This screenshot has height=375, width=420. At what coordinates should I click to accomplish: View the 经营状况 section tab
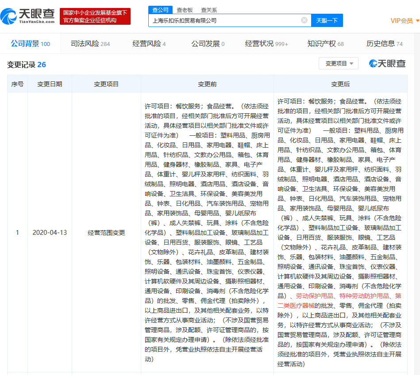coord(266,44)
